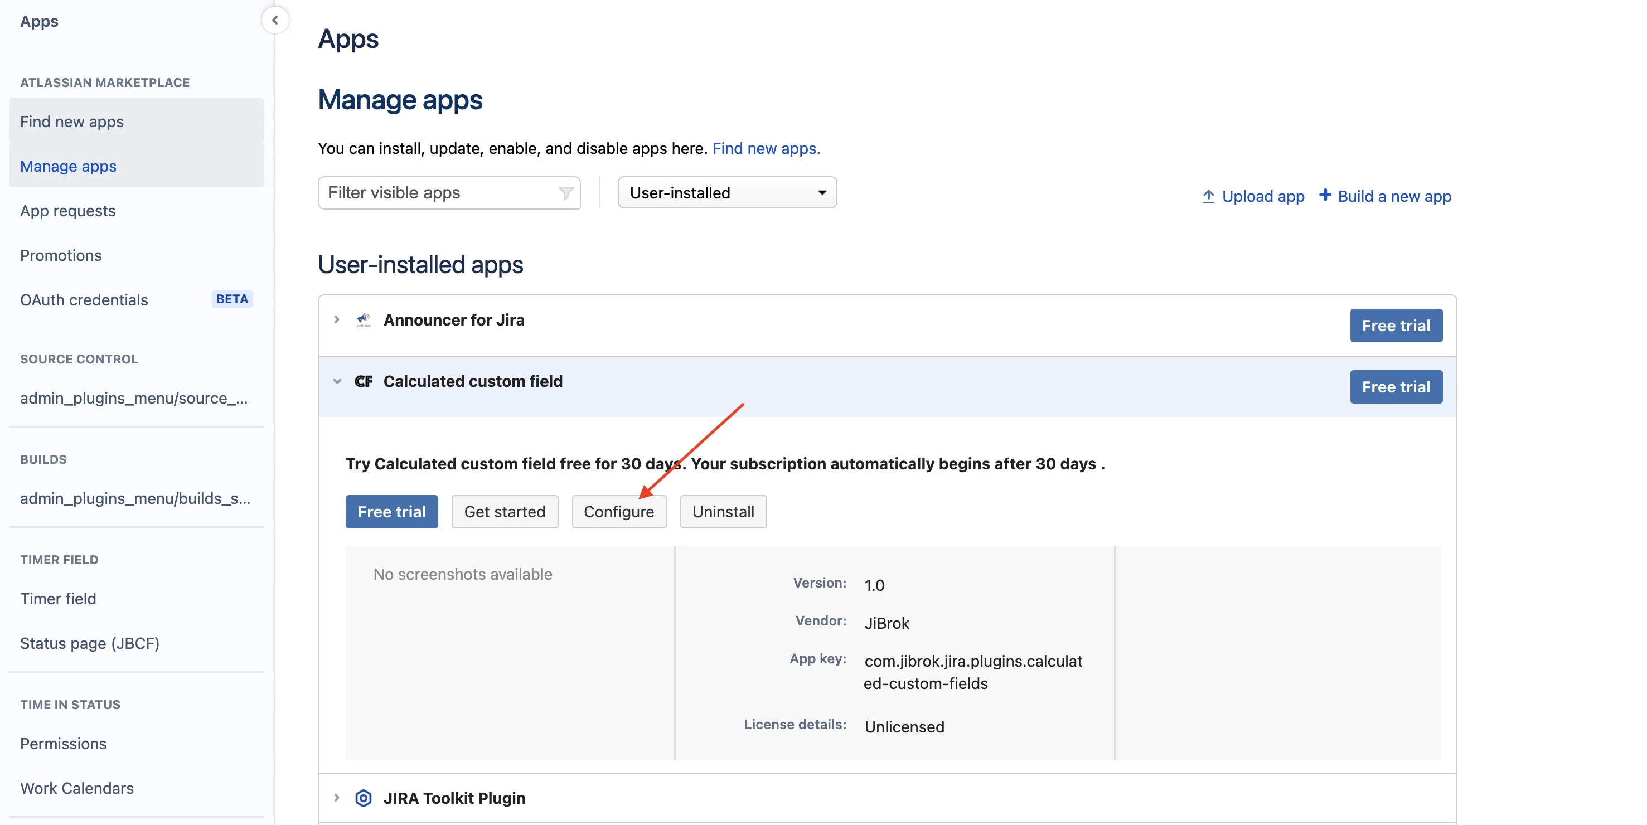Expand the JIRA Toolkit Plugin row
This screenshot has width=1647, height=825.
tap(336, 798)
